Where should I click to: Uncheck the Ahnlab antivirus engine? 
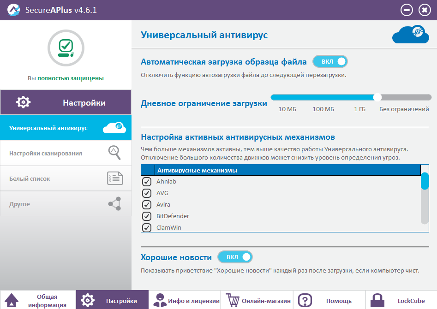[147, 182]
